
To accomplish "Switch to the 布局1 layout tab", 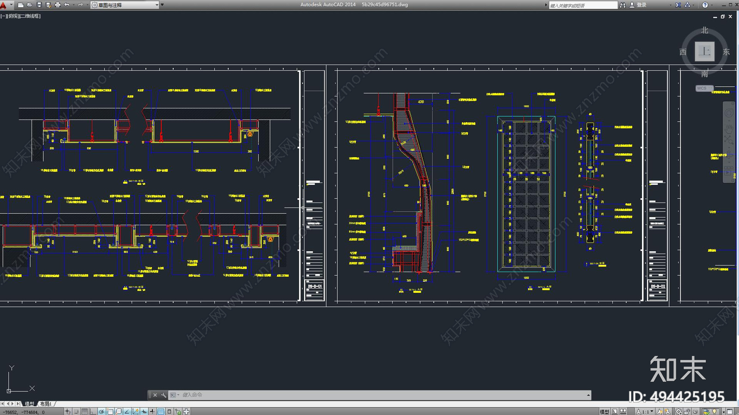I will tap(46, 404).
